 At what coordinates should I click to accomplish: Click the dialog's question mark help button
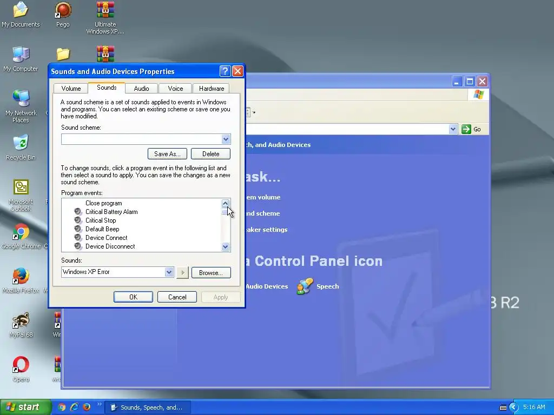pyautogui.click(x=225, y=71)
